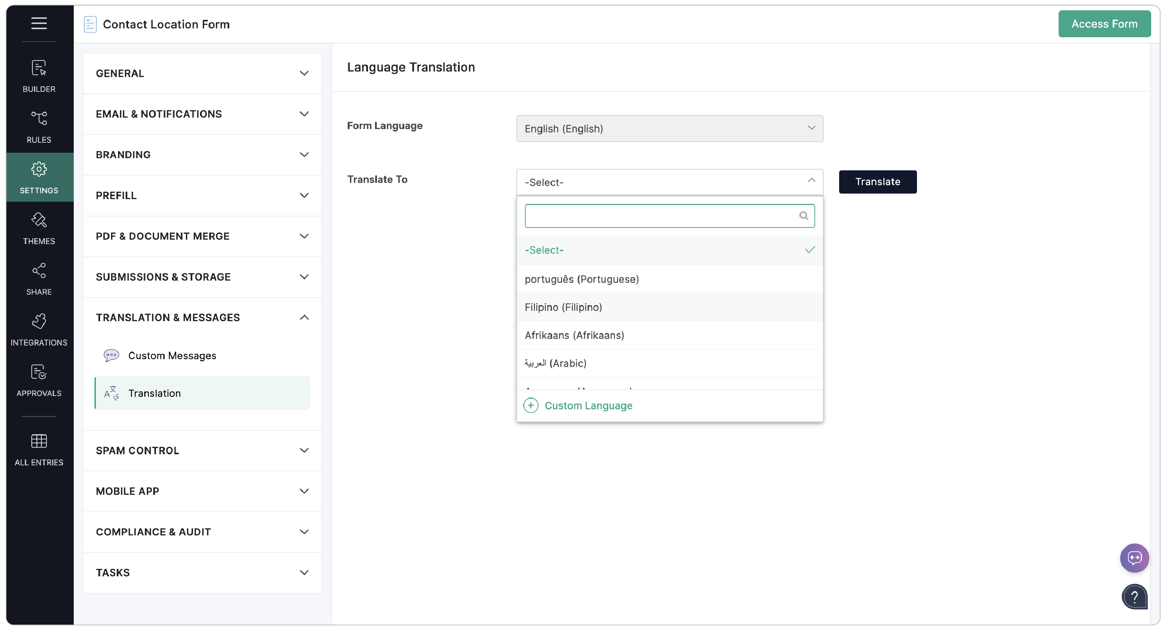
Task: Open the hamburger menu icon
Action: pyautogui.click(x=39, y=23)
